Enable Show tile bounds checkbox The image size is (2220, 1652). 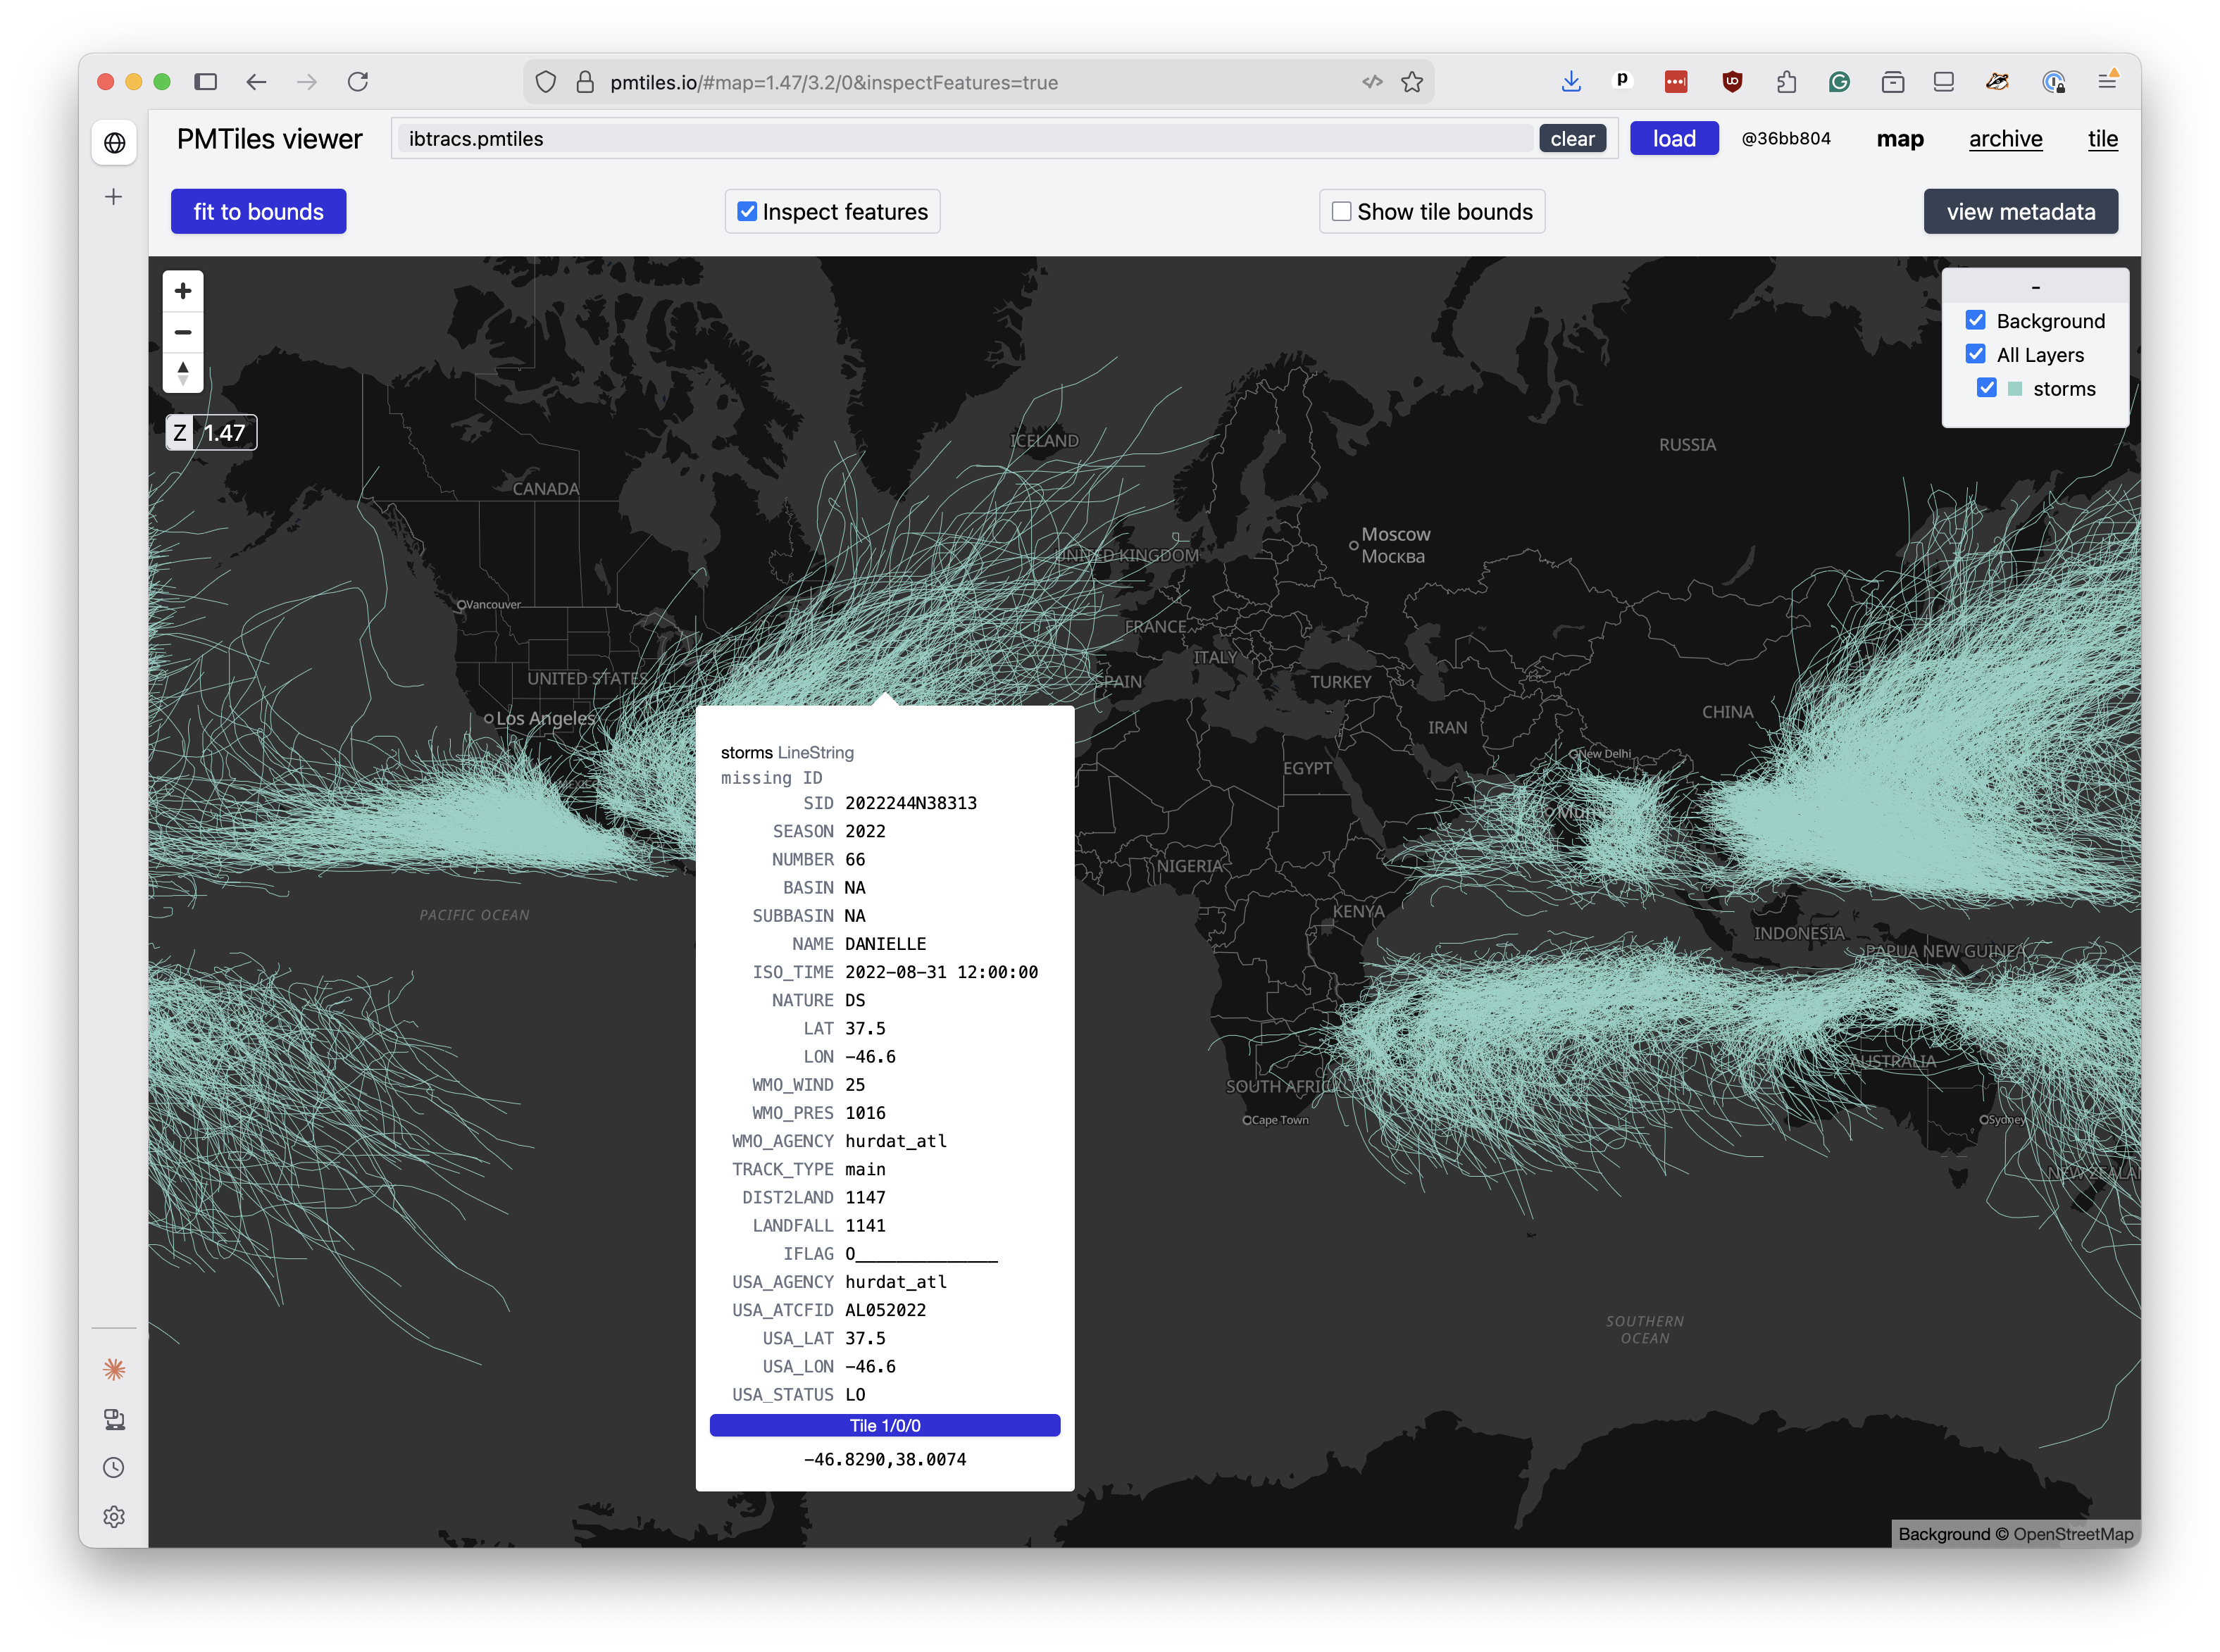coord(1342,211)
